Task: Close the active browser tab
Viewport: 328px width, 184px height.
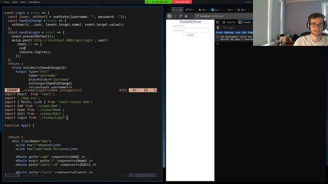Action: click(181, 10)
